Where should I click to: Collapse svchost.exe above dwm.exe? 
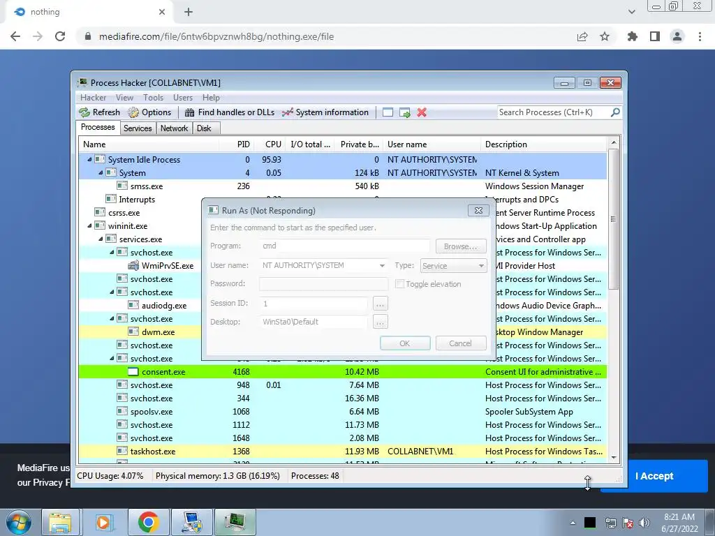coord(112,318)
